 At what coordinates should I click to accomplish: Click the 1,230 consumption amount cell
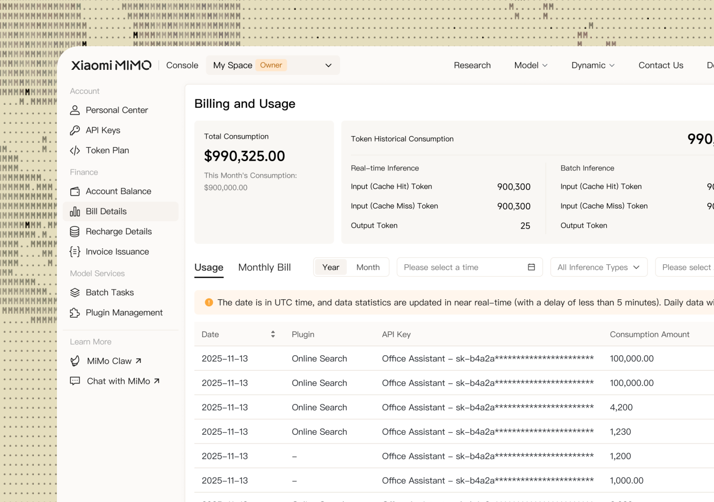click(621, 432)
